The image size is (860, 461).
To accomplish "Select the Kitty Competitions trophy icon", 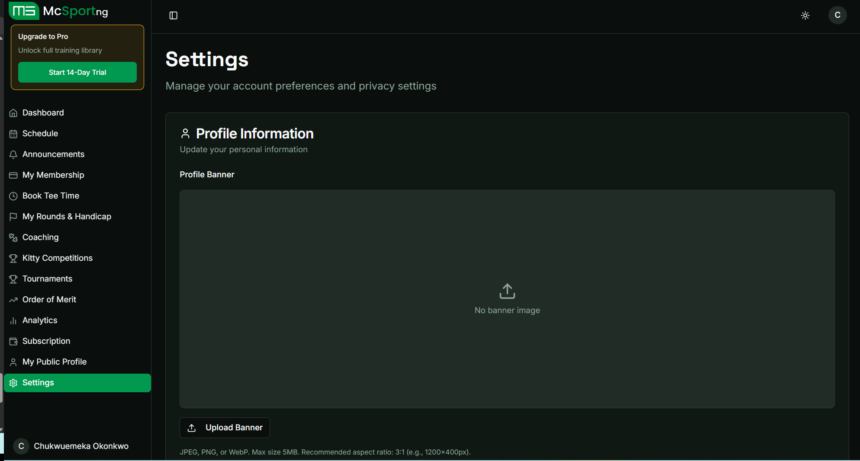I will click(x=13, y=258).
